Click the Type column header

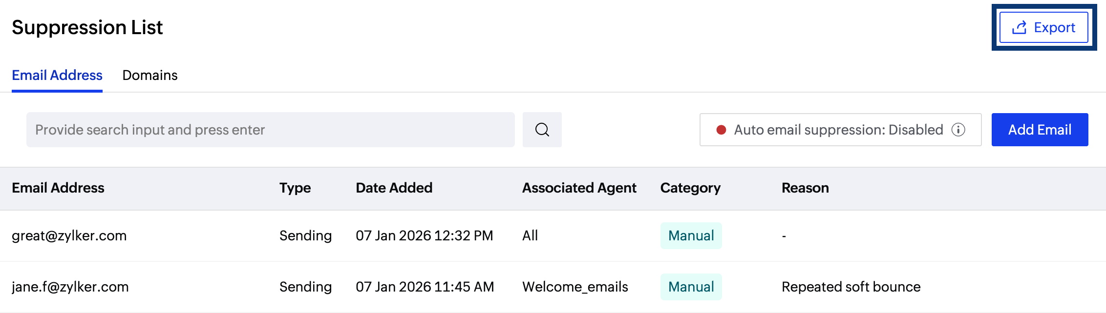tap(295, 188)
